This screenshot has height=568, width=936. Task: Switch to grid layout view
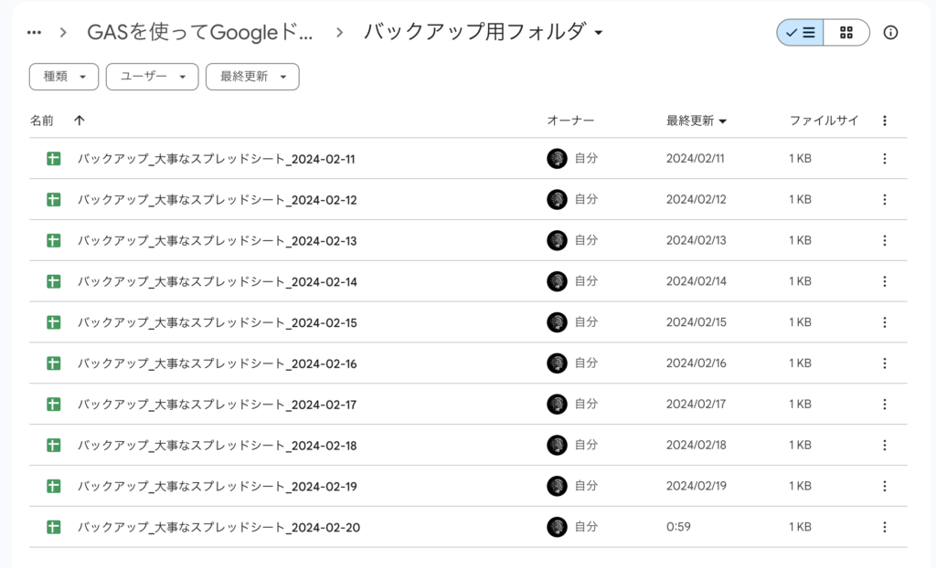[846, 33]
